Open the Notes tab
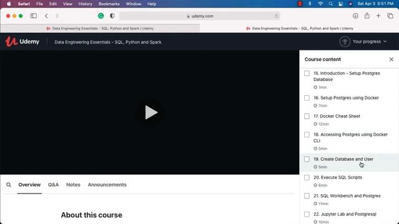 pyautogui.click(x=74, y=185)
